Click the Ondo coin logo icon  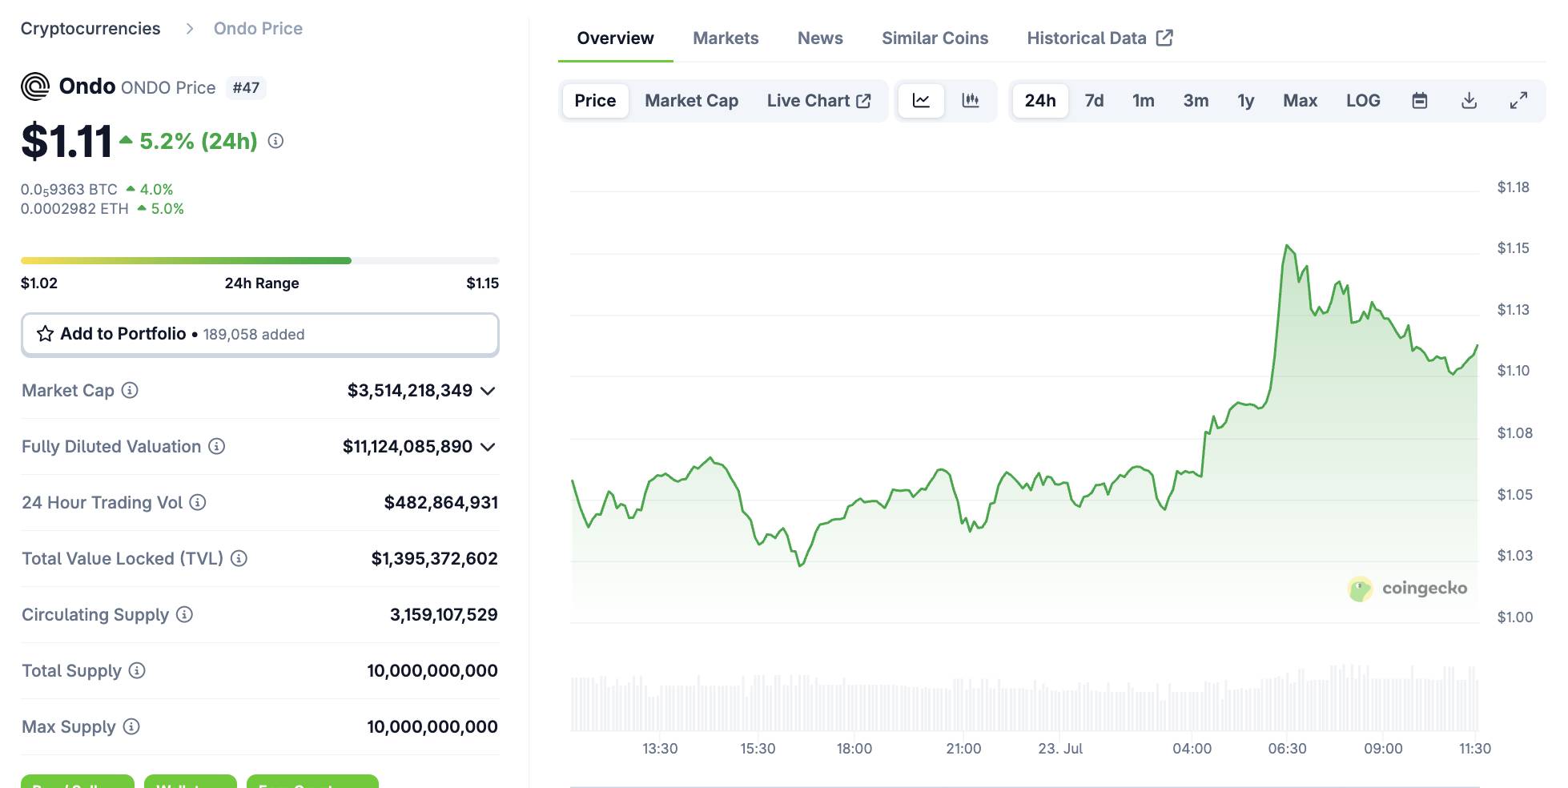pos(35,86)
